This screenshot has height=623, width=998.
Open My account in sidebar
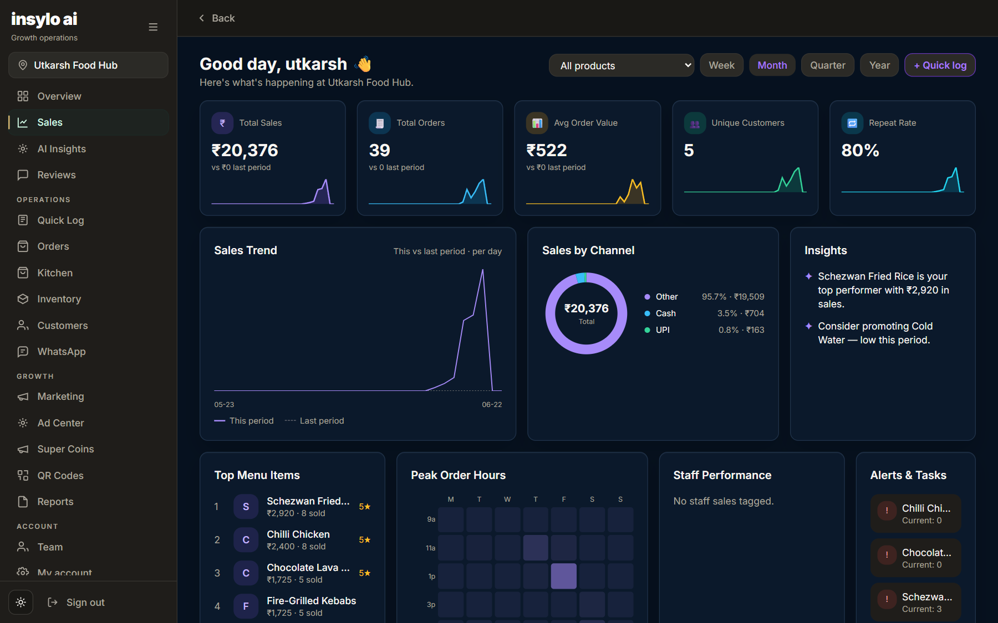89,573
